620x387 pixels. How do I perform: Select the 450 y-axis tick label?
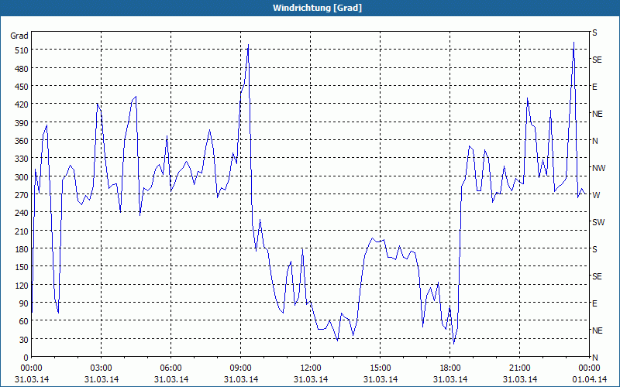click(22, 87)
